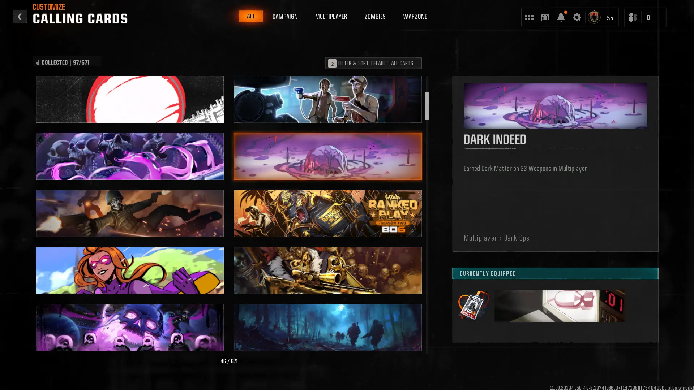
Task: Open the social friends icon
Action: tap(633, 17)
